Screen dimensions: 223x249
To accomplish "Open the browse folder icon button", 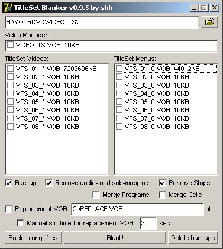I will tap(210, 22).
